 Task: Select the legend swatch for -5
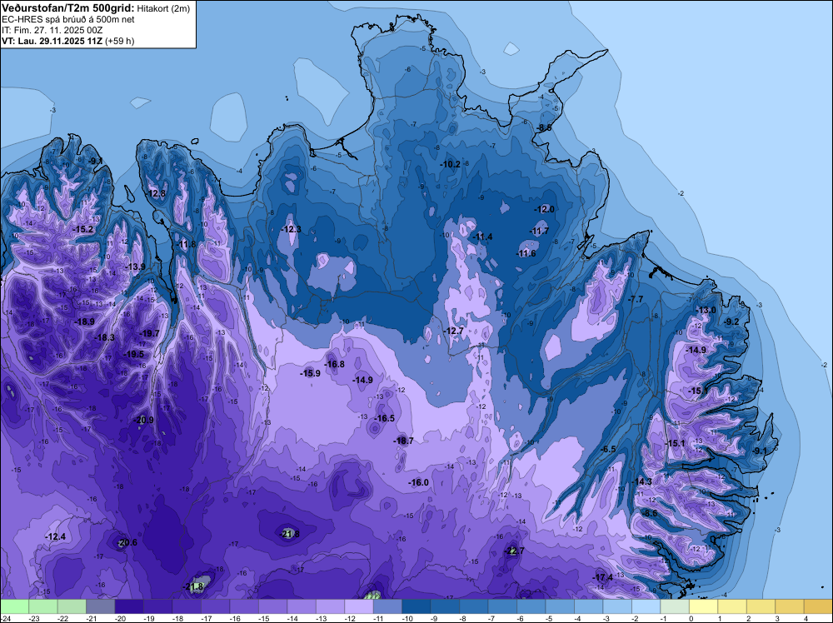560,606
